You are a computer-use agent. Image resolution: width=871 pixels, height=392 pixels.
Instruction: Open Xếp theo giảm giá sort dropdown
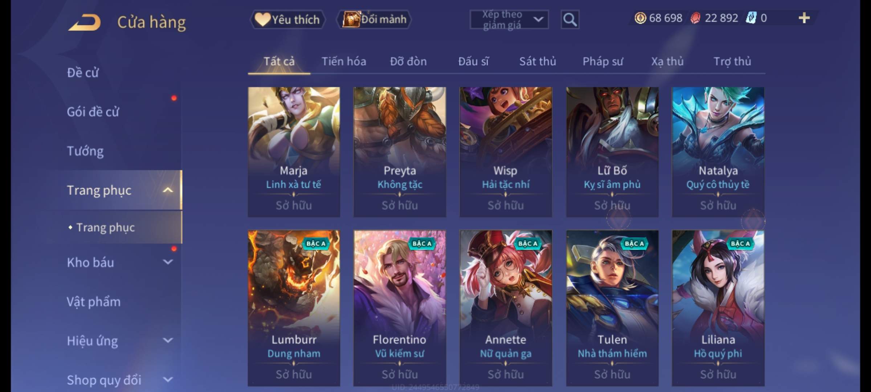coord(509,20)
